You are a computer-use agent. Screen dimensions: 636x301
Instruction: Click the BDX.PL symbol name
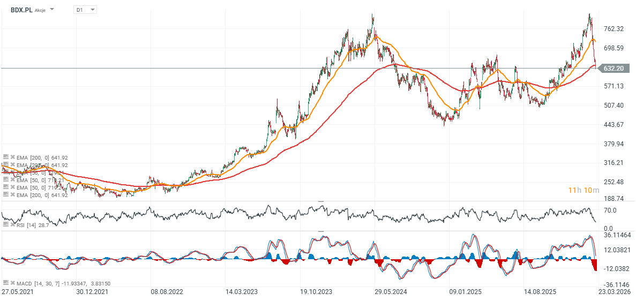[x=21, y=10]
